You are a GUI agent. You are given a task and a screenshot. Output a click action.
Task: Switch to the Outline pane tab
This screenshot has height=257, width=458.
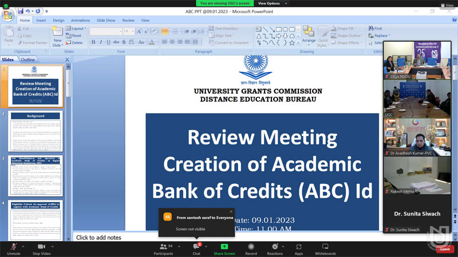(27, 59)
